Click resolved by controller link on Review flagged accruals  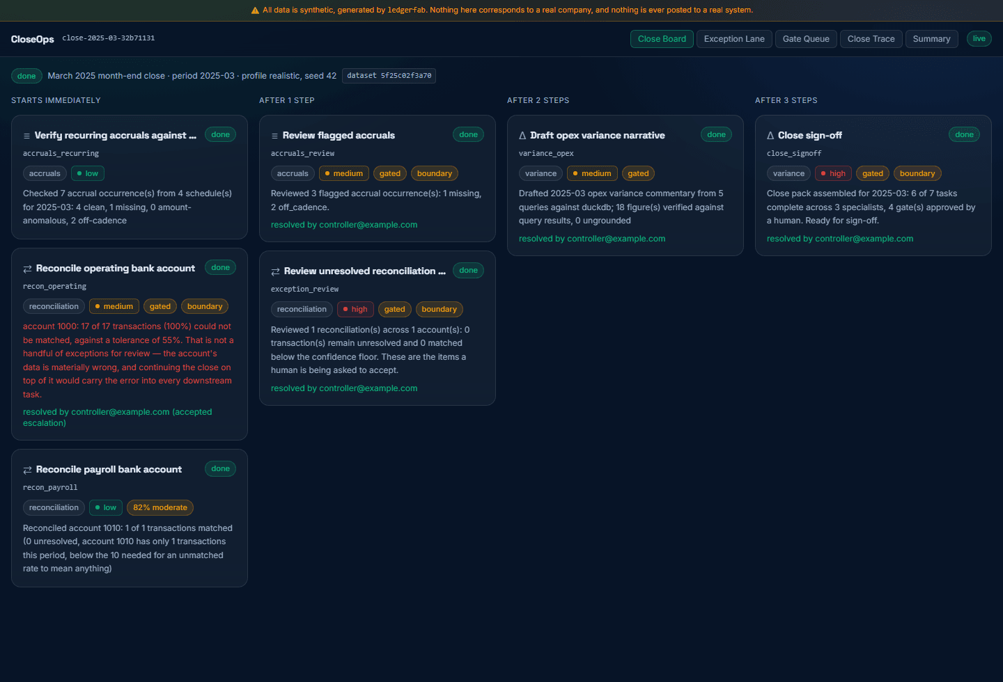click(x=344, y=225)
